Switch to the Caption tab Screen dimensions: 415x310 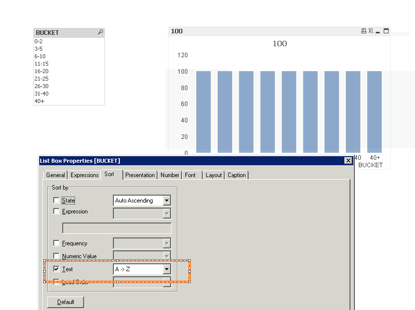click(x=237, y=175)
